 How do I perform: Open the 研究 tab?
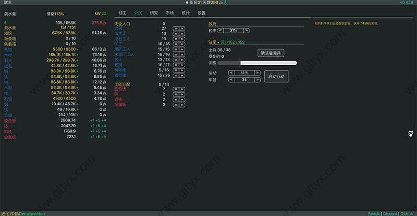pos(154,13)
